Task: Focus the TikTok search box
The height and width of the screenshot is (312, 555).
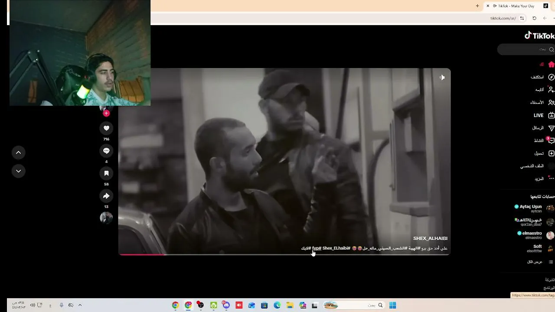Action: [526, 49]
